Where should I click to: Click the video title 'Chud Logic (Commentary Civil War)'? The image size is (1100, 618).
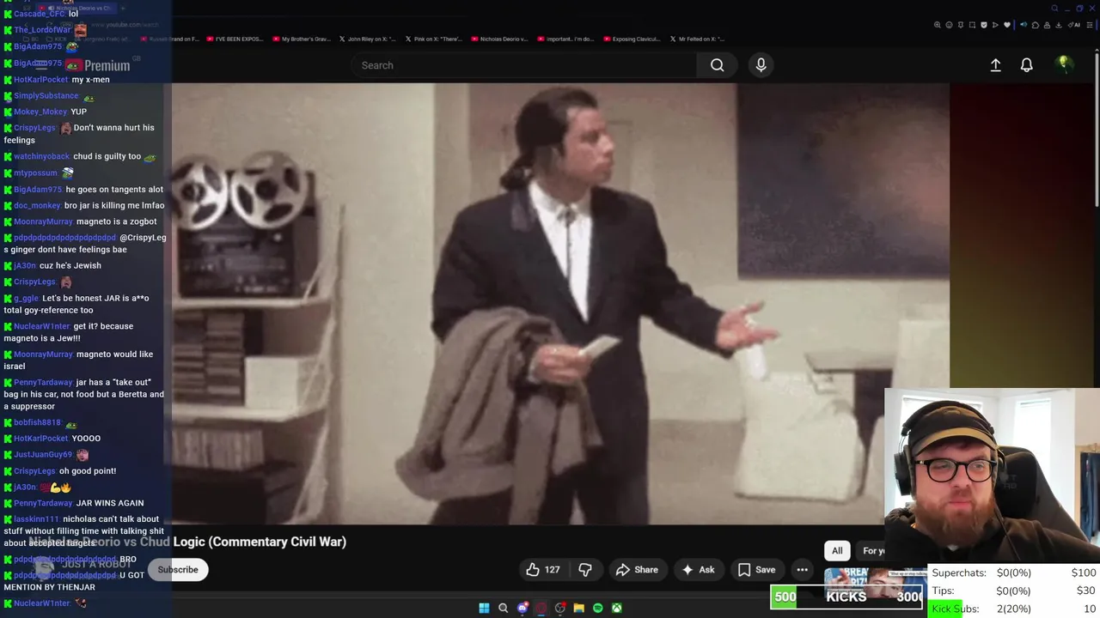[x=242, y=542]
